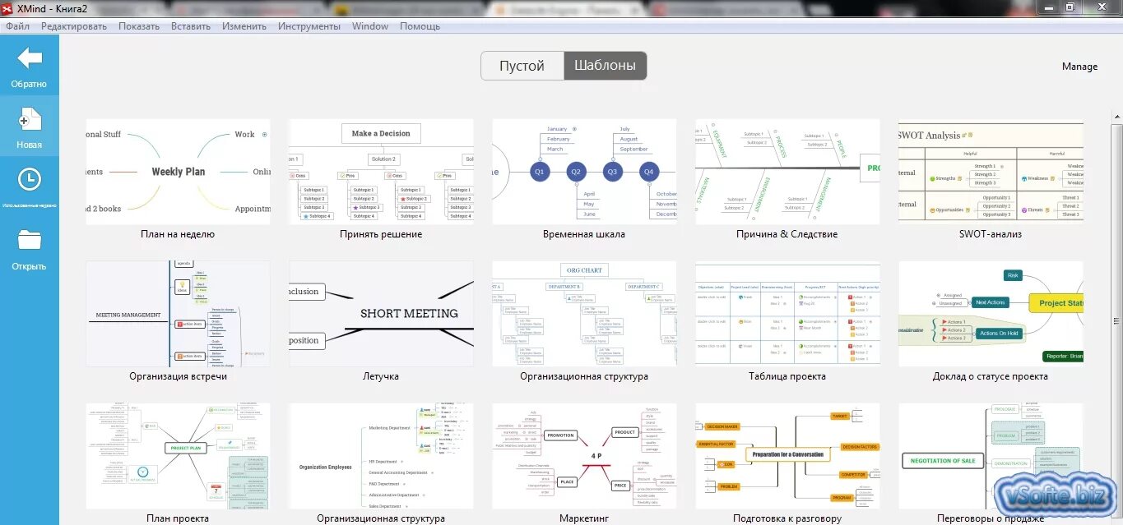This screenshot has width=1123, height=525.
Task: Click the Открыть folder icon
Action: tap(30, 240)
